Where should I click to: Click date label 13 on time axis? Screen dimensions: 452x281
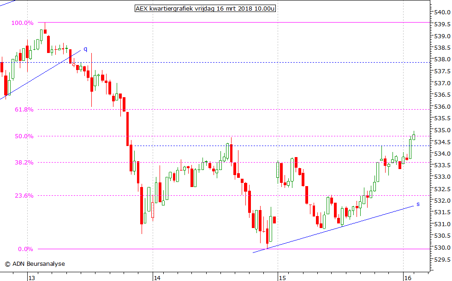click(x=31, y=278)
